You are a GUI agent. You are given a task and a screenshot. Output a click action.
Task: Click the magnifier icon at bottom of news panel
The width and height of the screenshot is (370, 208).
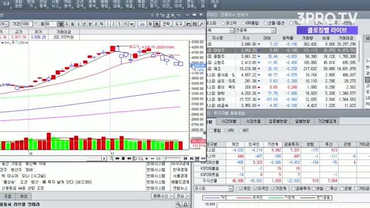click(x=179, y=205)
